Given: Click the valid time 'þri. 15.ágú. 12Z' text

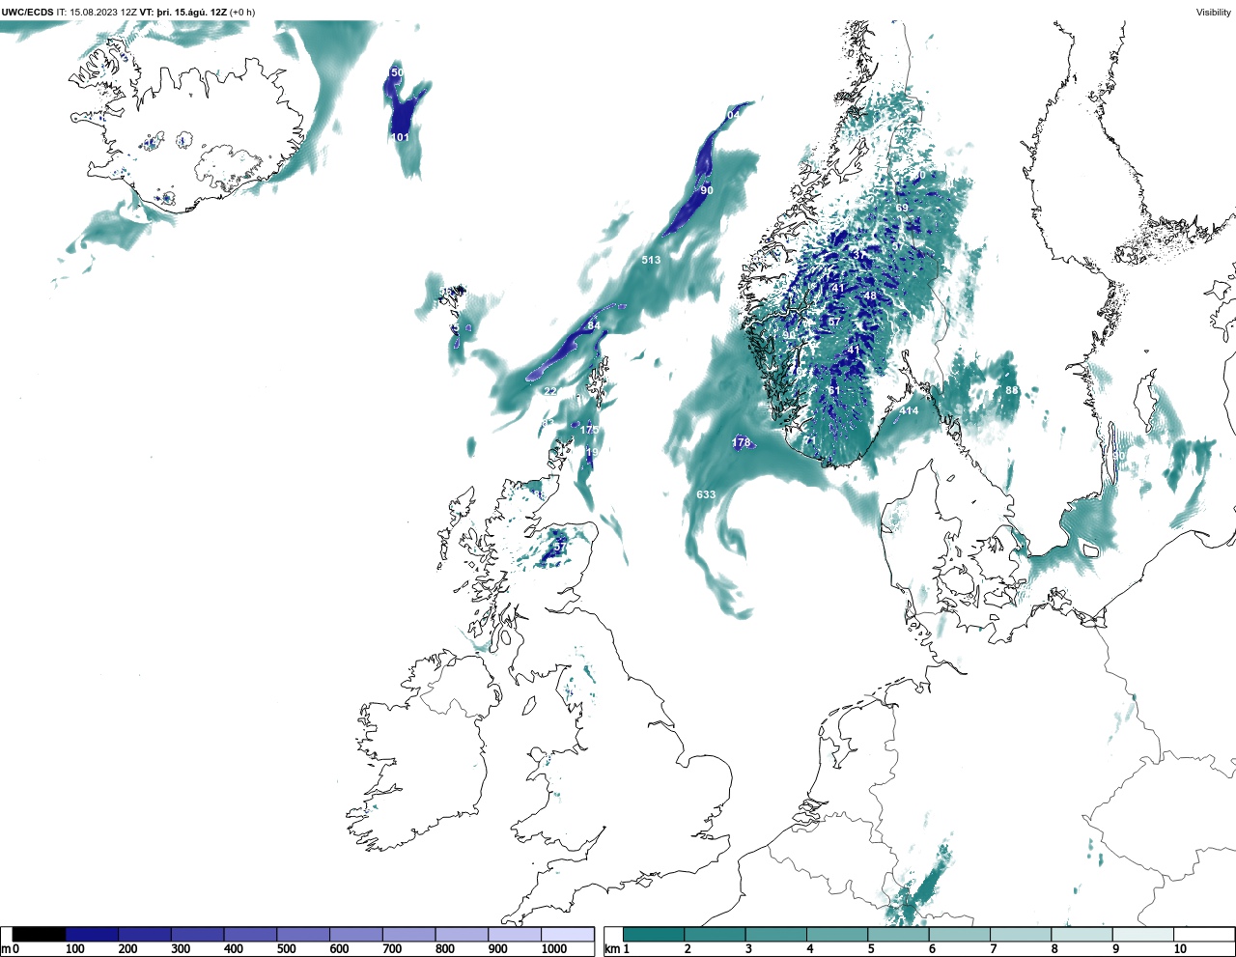Looking at the screenshot, I should tap(191, 13).
